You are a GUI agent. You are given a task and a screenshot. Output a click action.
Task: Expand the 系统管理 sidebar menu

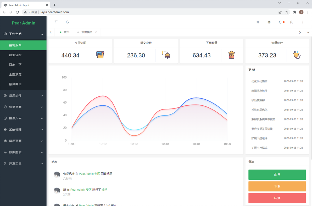coord(23,130)
